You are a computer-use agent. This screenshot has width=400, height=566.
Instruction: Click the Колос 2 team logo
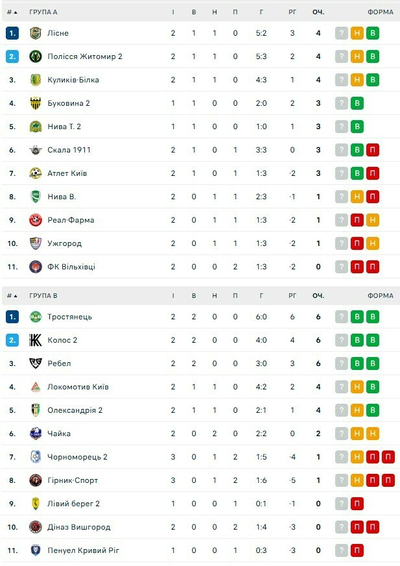click(x=36, y=340)
